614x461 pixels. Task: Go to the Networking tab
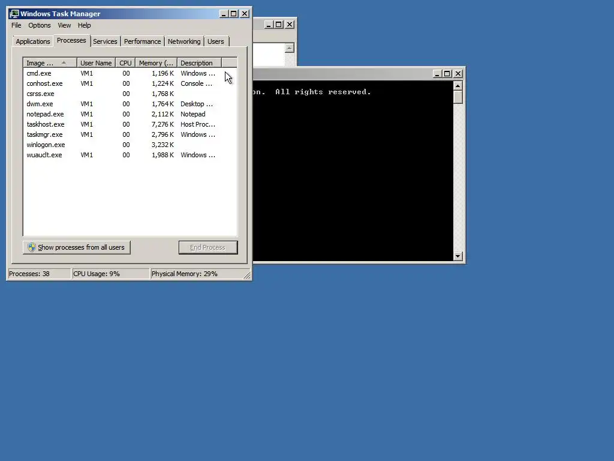[184, 41]
